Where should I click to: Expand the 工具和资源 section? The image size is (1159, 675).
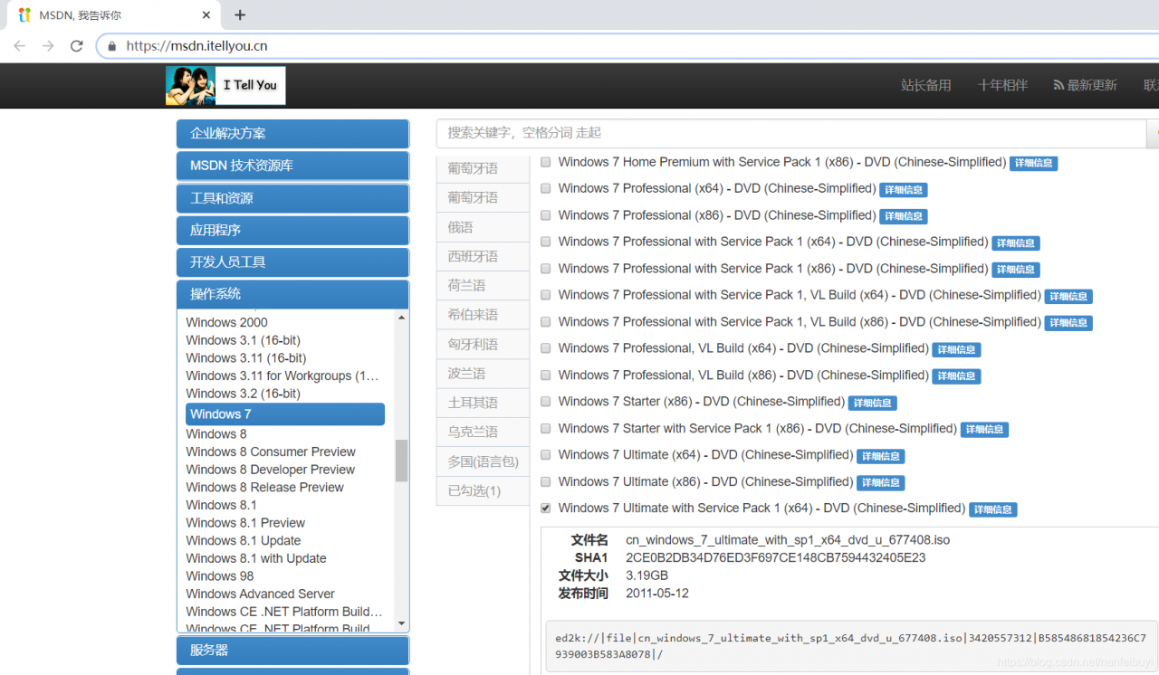coord(292,198)
